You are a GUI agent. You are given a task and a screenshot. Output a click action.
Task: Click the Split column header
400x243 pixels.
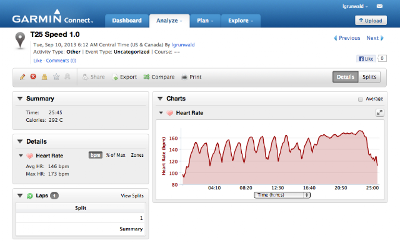point(81,208)
